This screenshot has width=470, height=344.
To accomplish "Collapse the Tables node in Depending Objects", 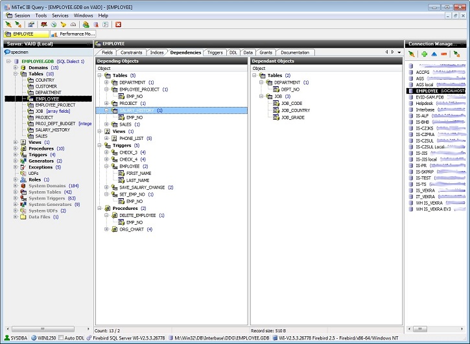I will (100, 76).
